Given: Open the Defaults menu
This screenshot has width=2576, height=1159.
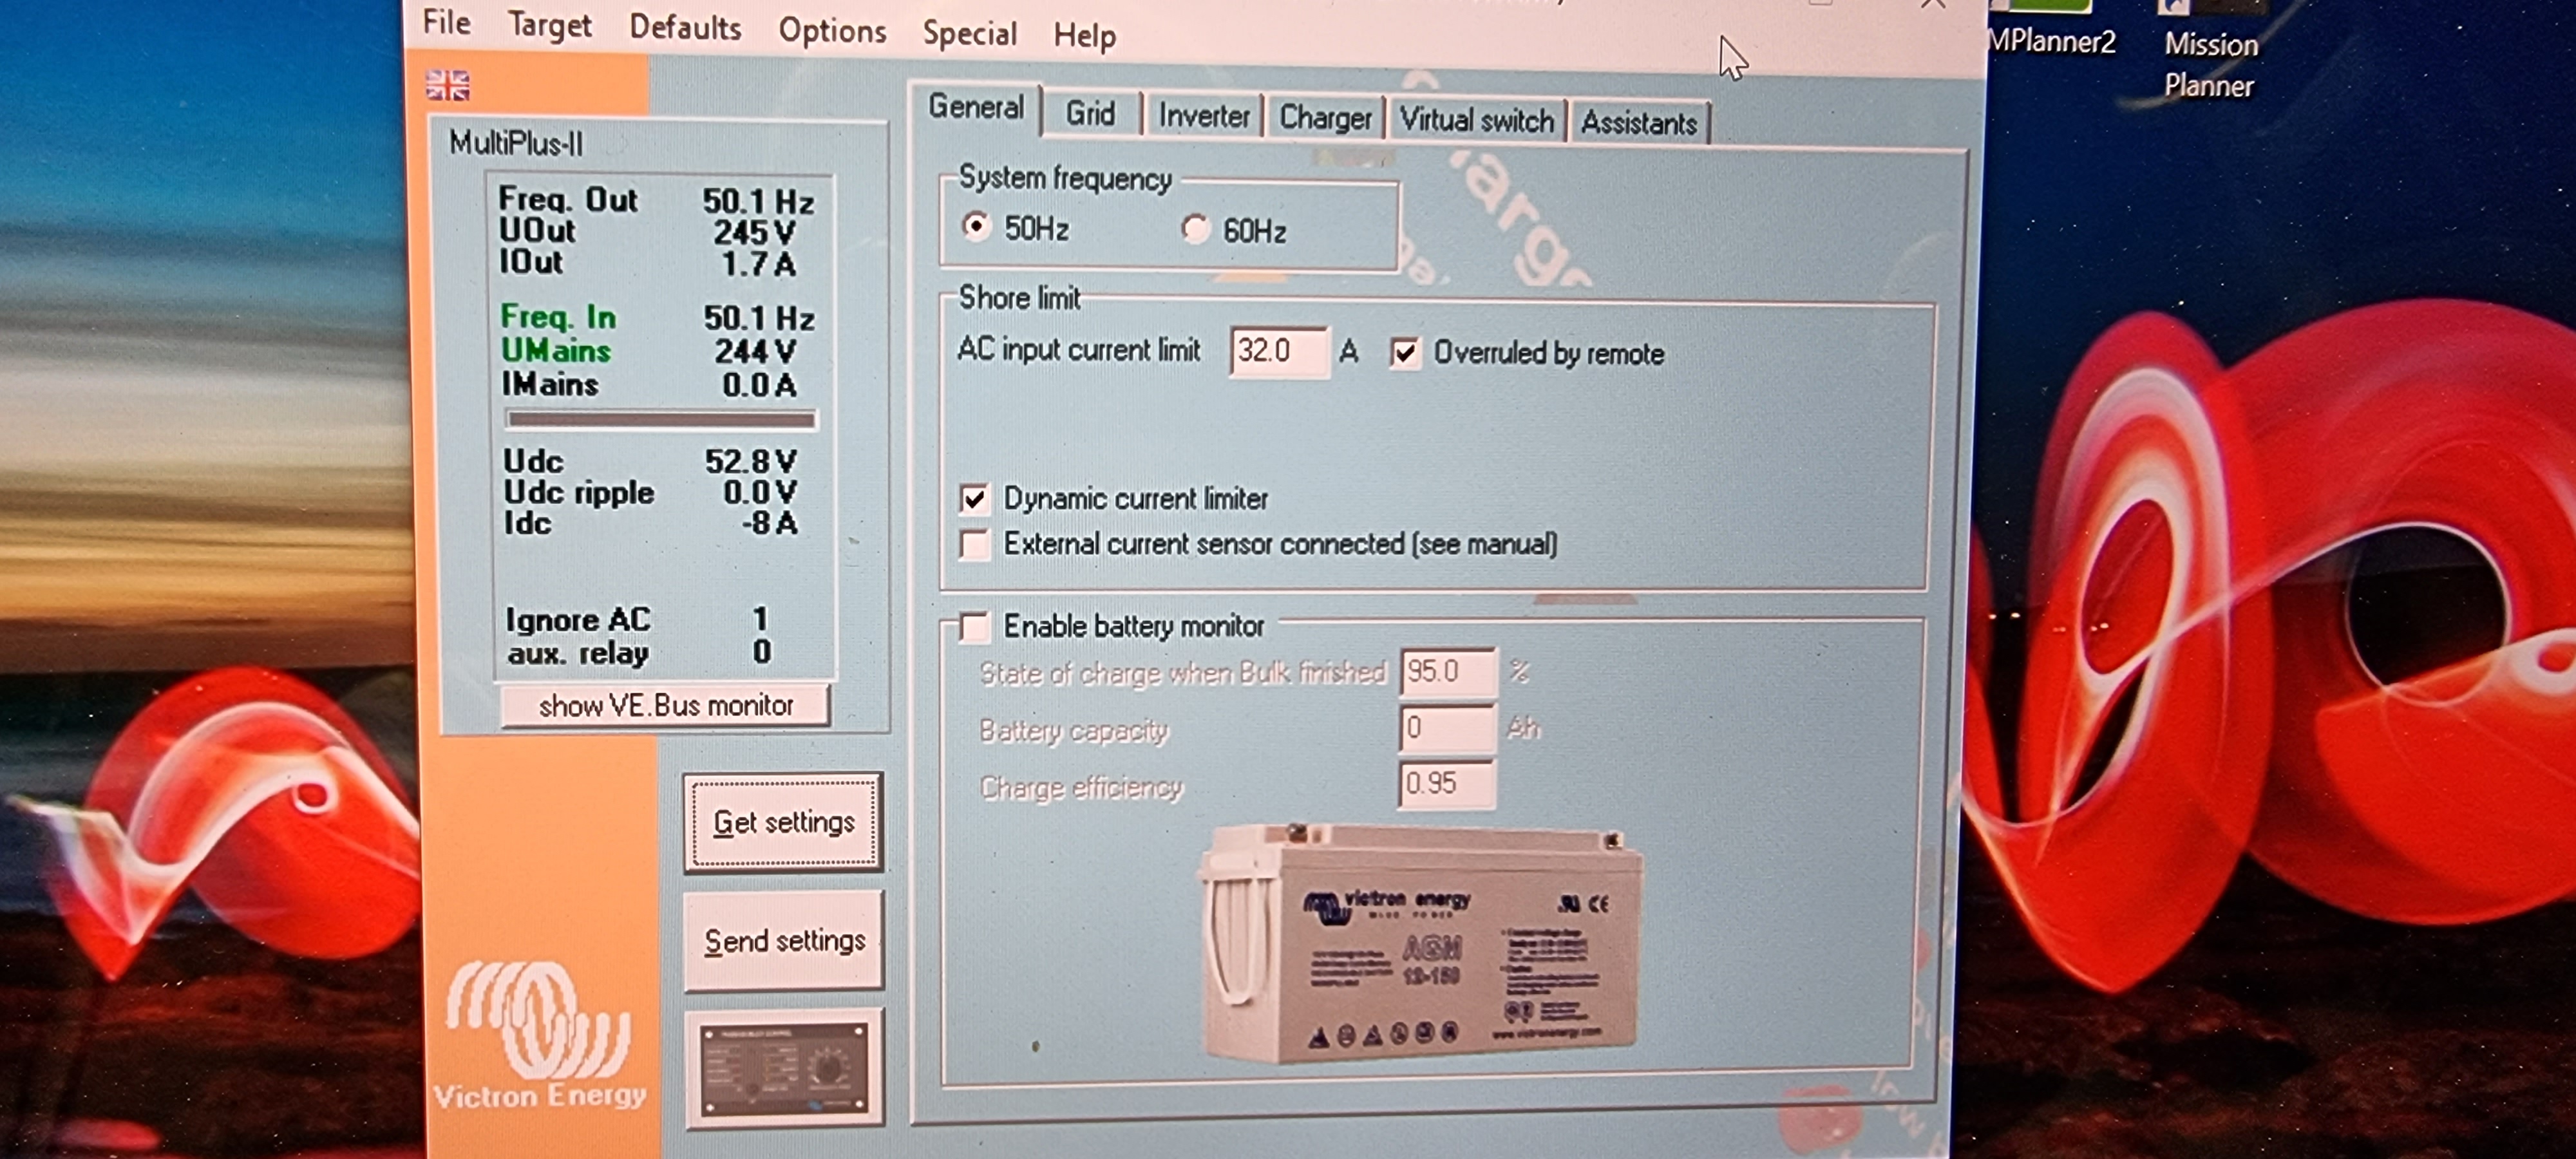Looking at the screenshot, I should [x=685, y=28].
